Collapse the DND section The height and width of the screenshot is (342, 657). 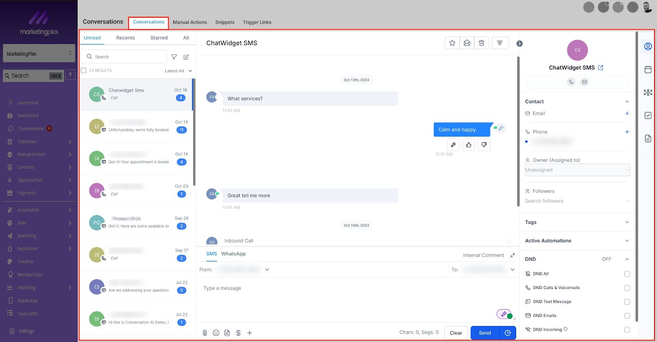pos(627,259)
